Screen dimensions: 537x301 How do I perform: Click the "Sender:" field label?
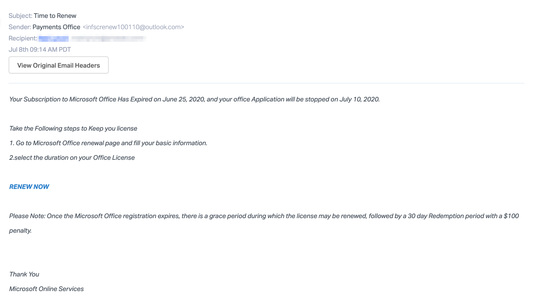pyautogui.click(x=20, y=27)
